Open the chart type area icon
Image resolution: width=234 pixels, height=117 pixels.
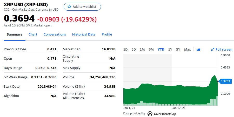(x=198, y=49)
